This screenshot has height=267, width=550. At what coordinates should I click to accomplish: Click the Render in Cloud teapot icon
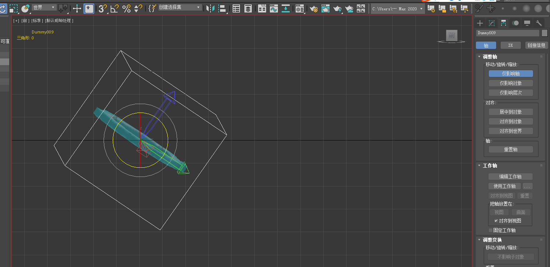tap(349, 9)
